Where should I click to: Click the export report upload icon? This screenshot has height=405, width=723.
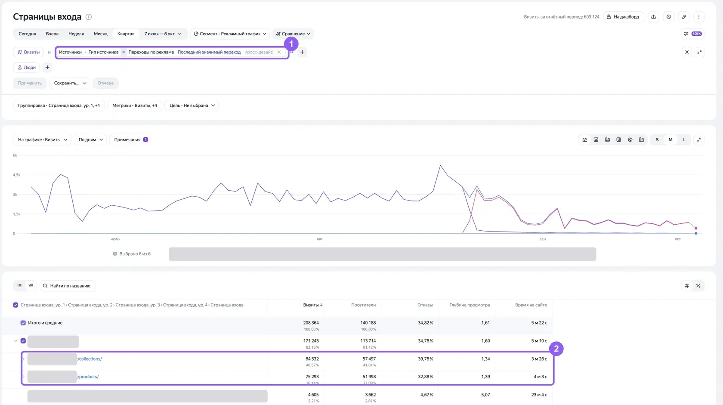click(x=653, y=17)
